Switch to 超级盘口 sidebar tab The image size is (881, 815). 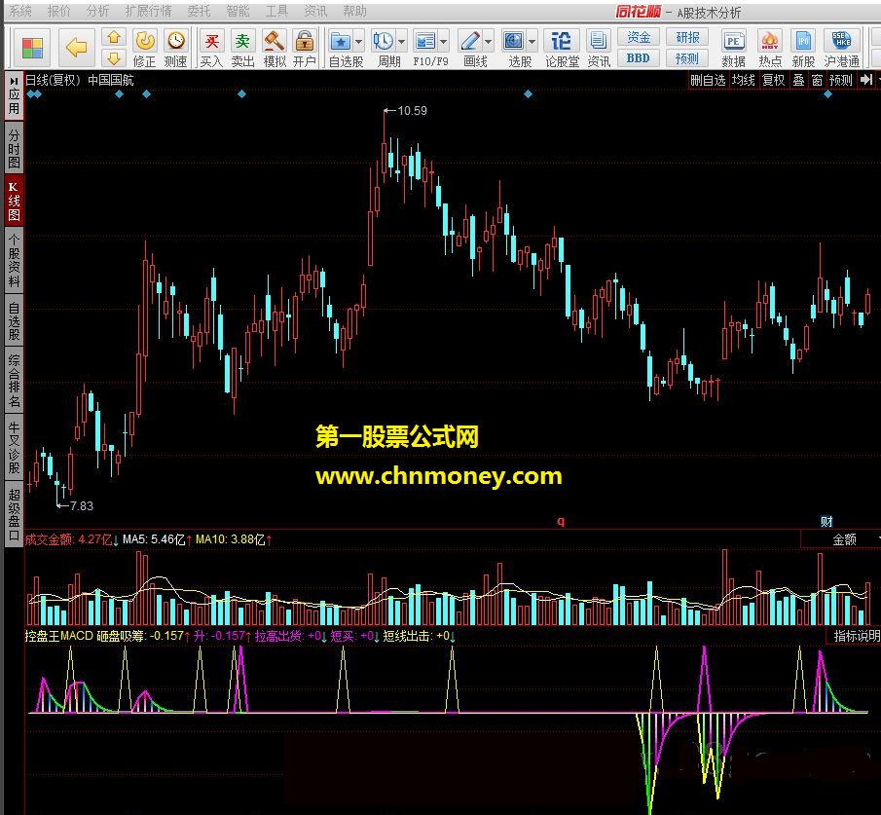coord(14,514)
